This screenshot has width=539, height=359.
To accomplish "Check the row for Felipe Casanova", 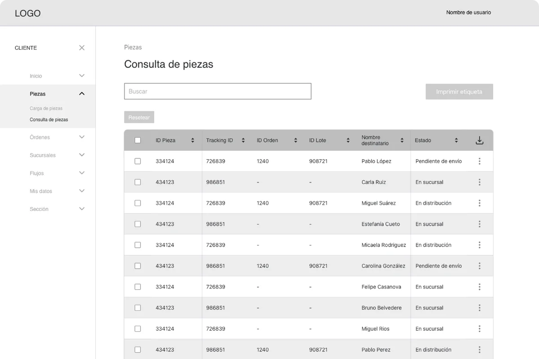I will pos(138,287).
